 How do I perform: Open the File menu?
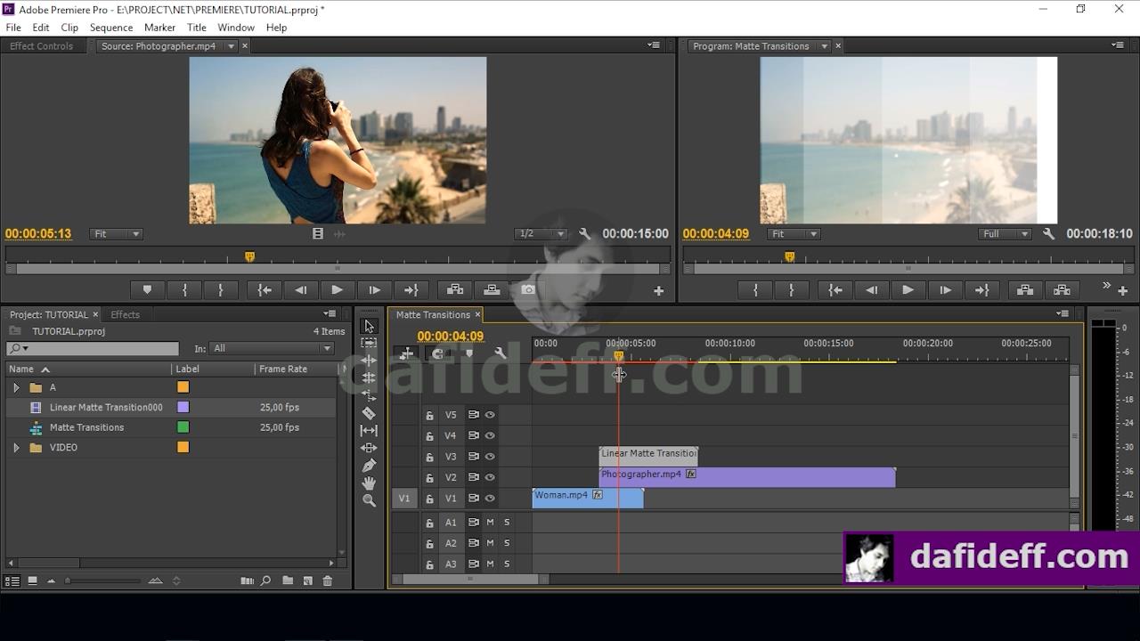click(13, 28)
